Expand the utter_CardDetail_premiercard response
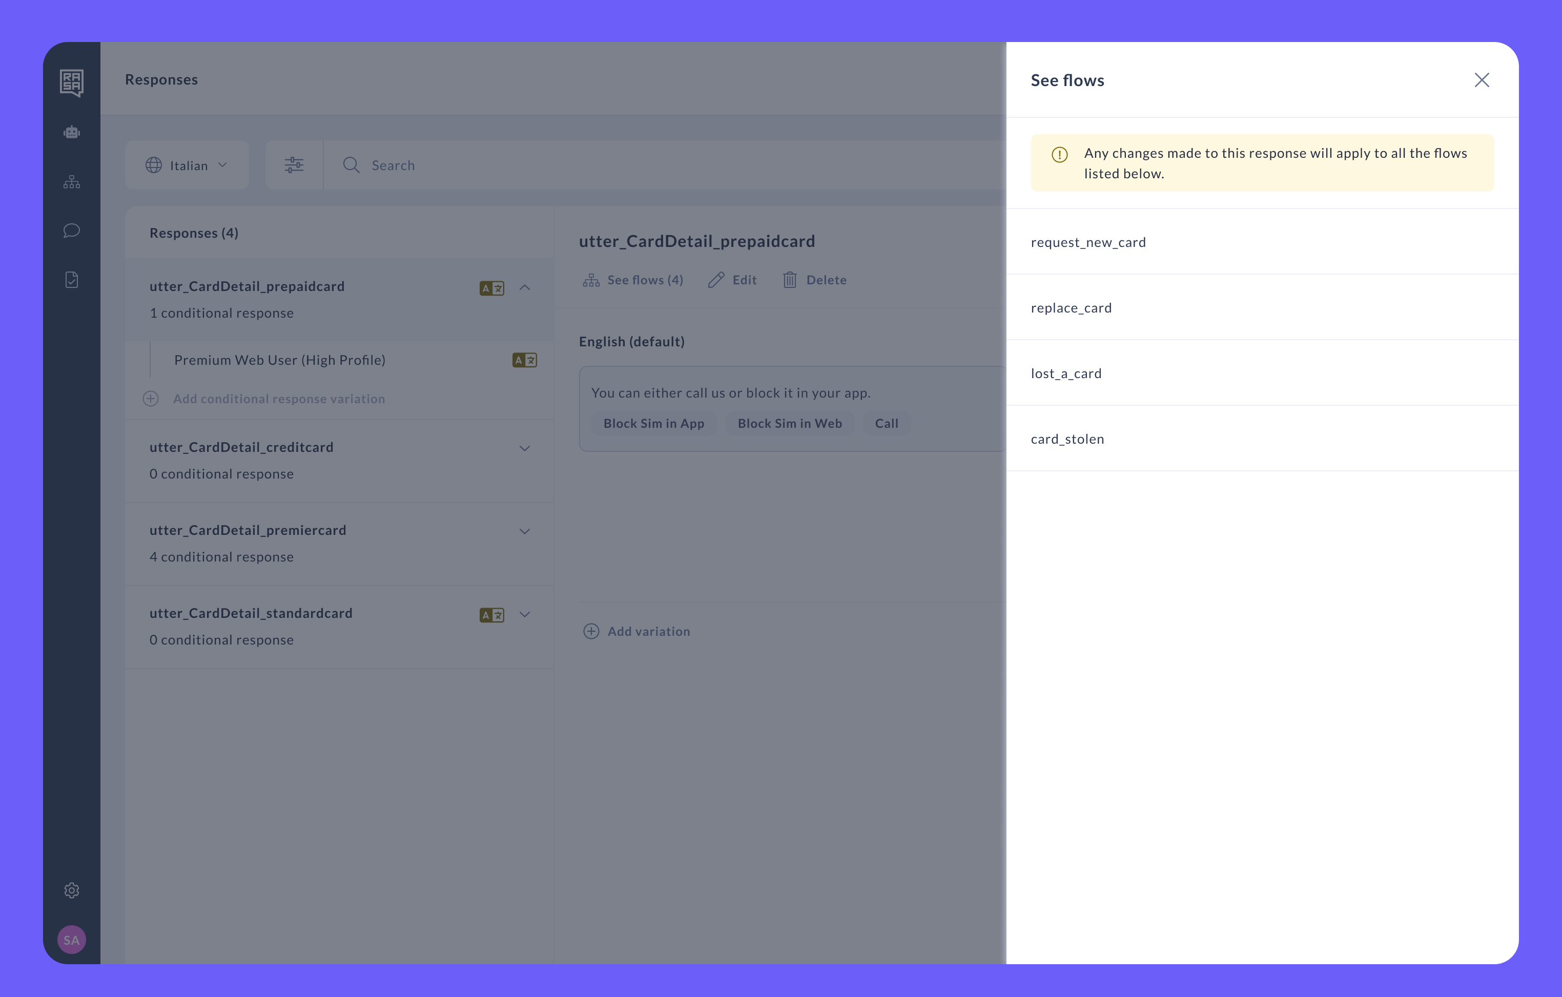Viewport: 1562px width, 997px height. click(x=525, y=531)
